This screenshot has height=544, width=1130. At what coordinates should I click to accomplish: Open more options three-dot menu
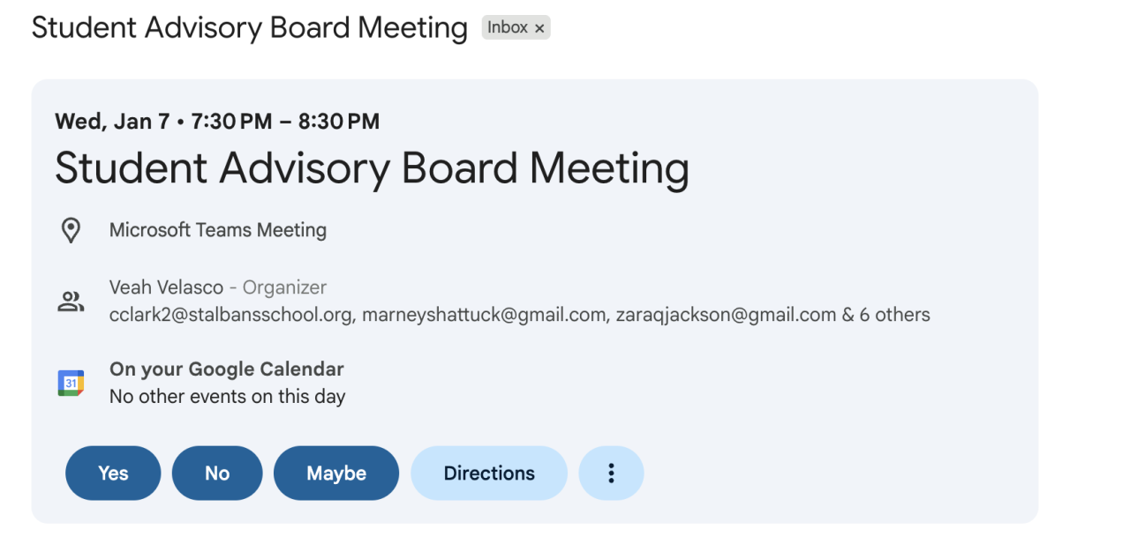611,473
